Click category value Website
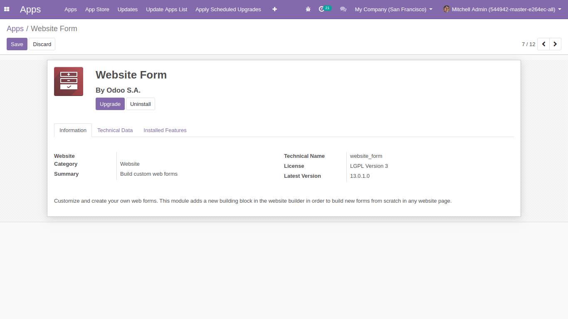 tap(130, 164)
